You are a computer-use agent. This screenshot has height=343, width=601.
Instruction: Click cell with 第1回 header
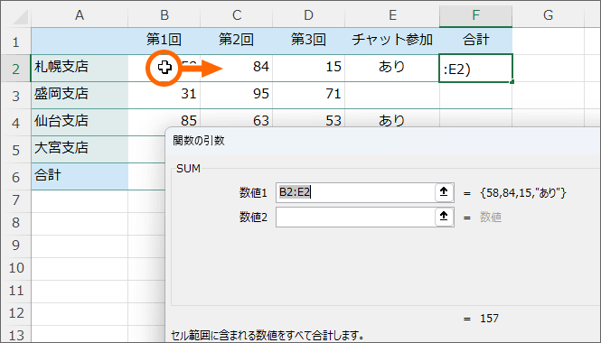[164, 41]
